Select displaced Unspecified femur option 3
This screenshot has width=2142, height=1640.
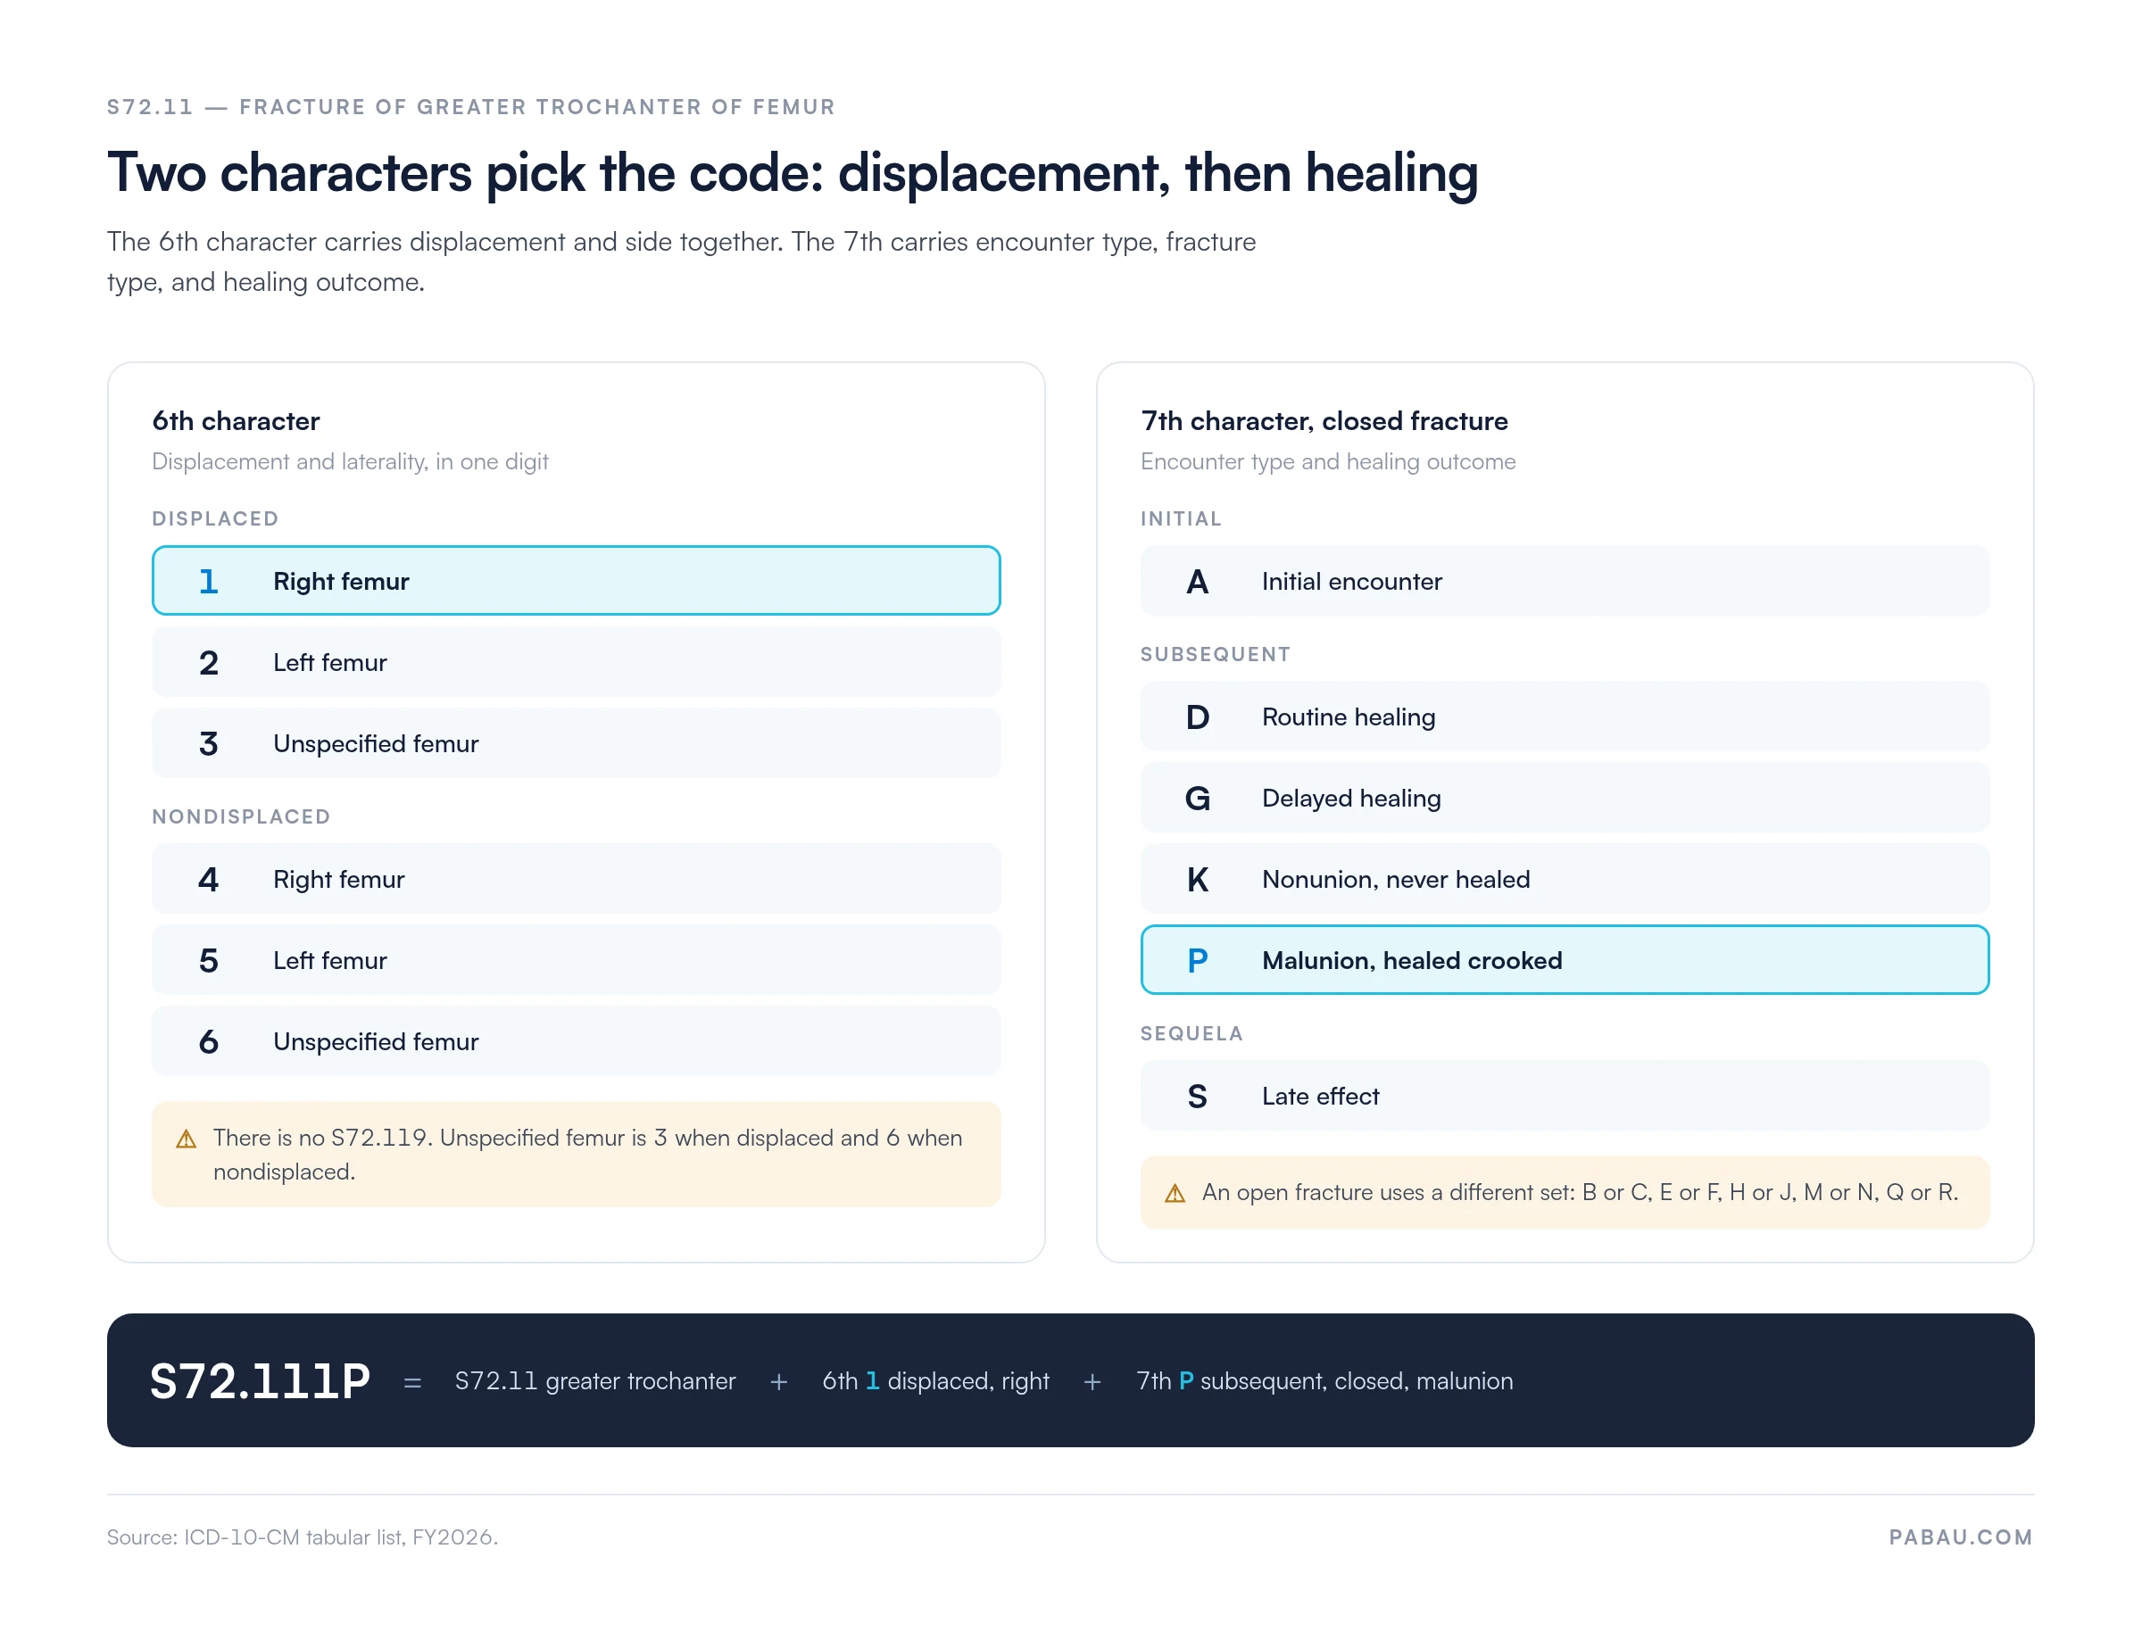(x=576, y=743)
